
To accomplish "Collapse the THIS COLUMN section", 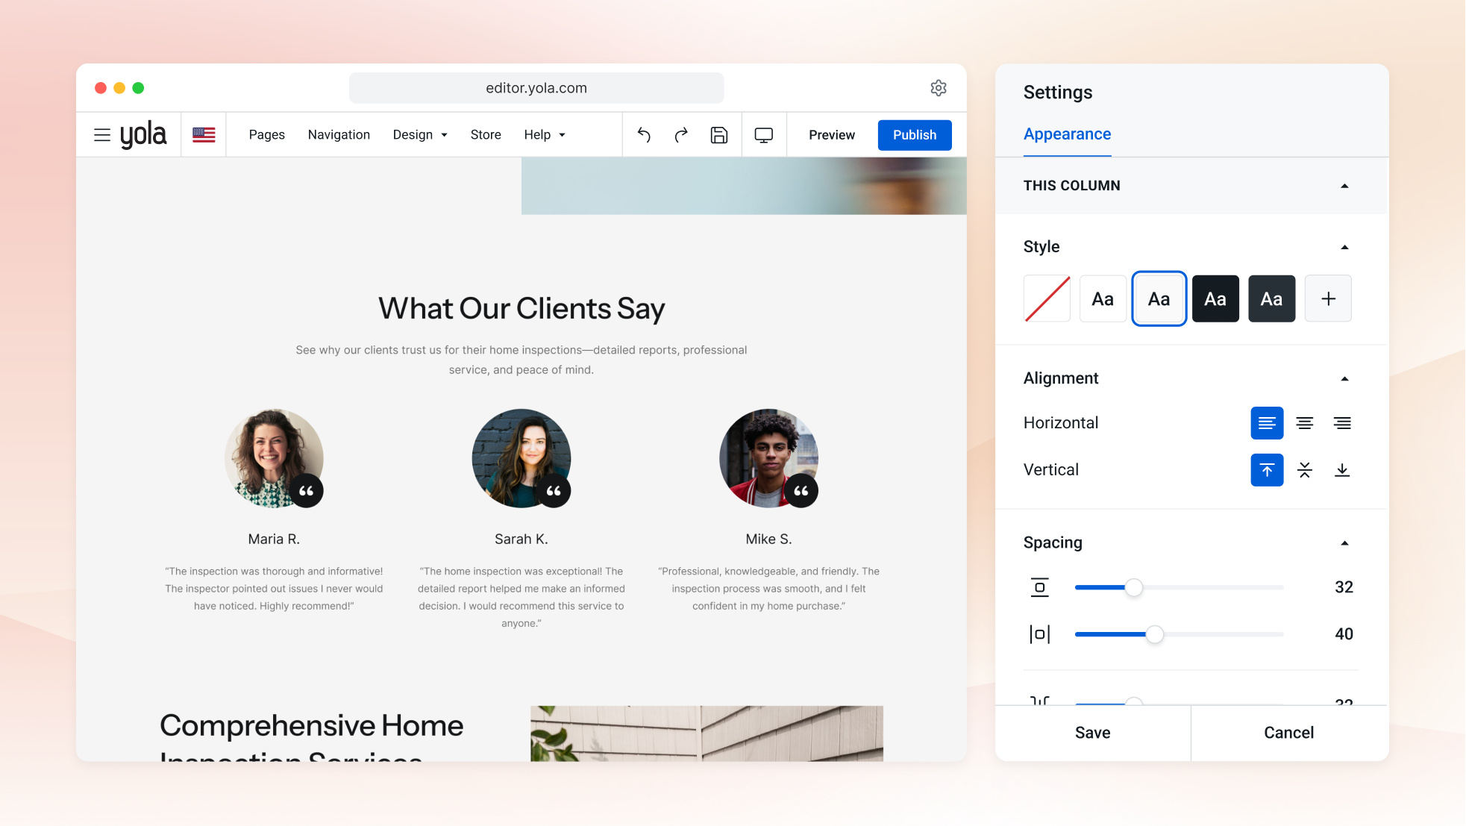I will [1344, 186].
